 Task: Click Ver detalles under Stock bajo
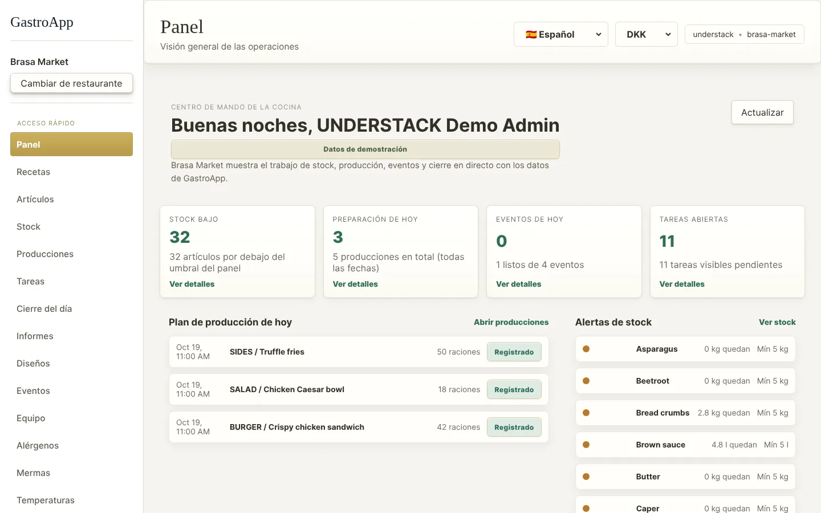click(x=192, y=284)
